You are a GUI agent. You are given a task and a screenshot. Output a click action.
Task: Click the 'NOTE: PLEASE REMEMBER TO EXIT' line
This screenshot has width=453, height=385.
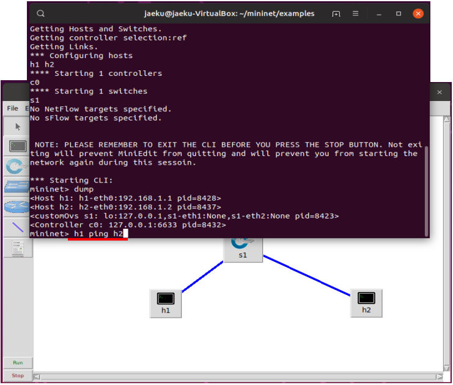[x=228, y=144]
